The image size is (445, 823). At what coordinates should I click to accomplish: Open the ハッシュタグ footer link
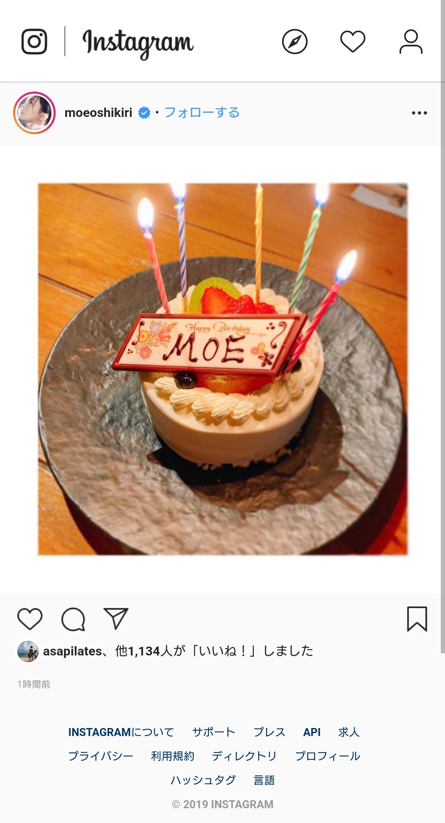pos(203,780)
